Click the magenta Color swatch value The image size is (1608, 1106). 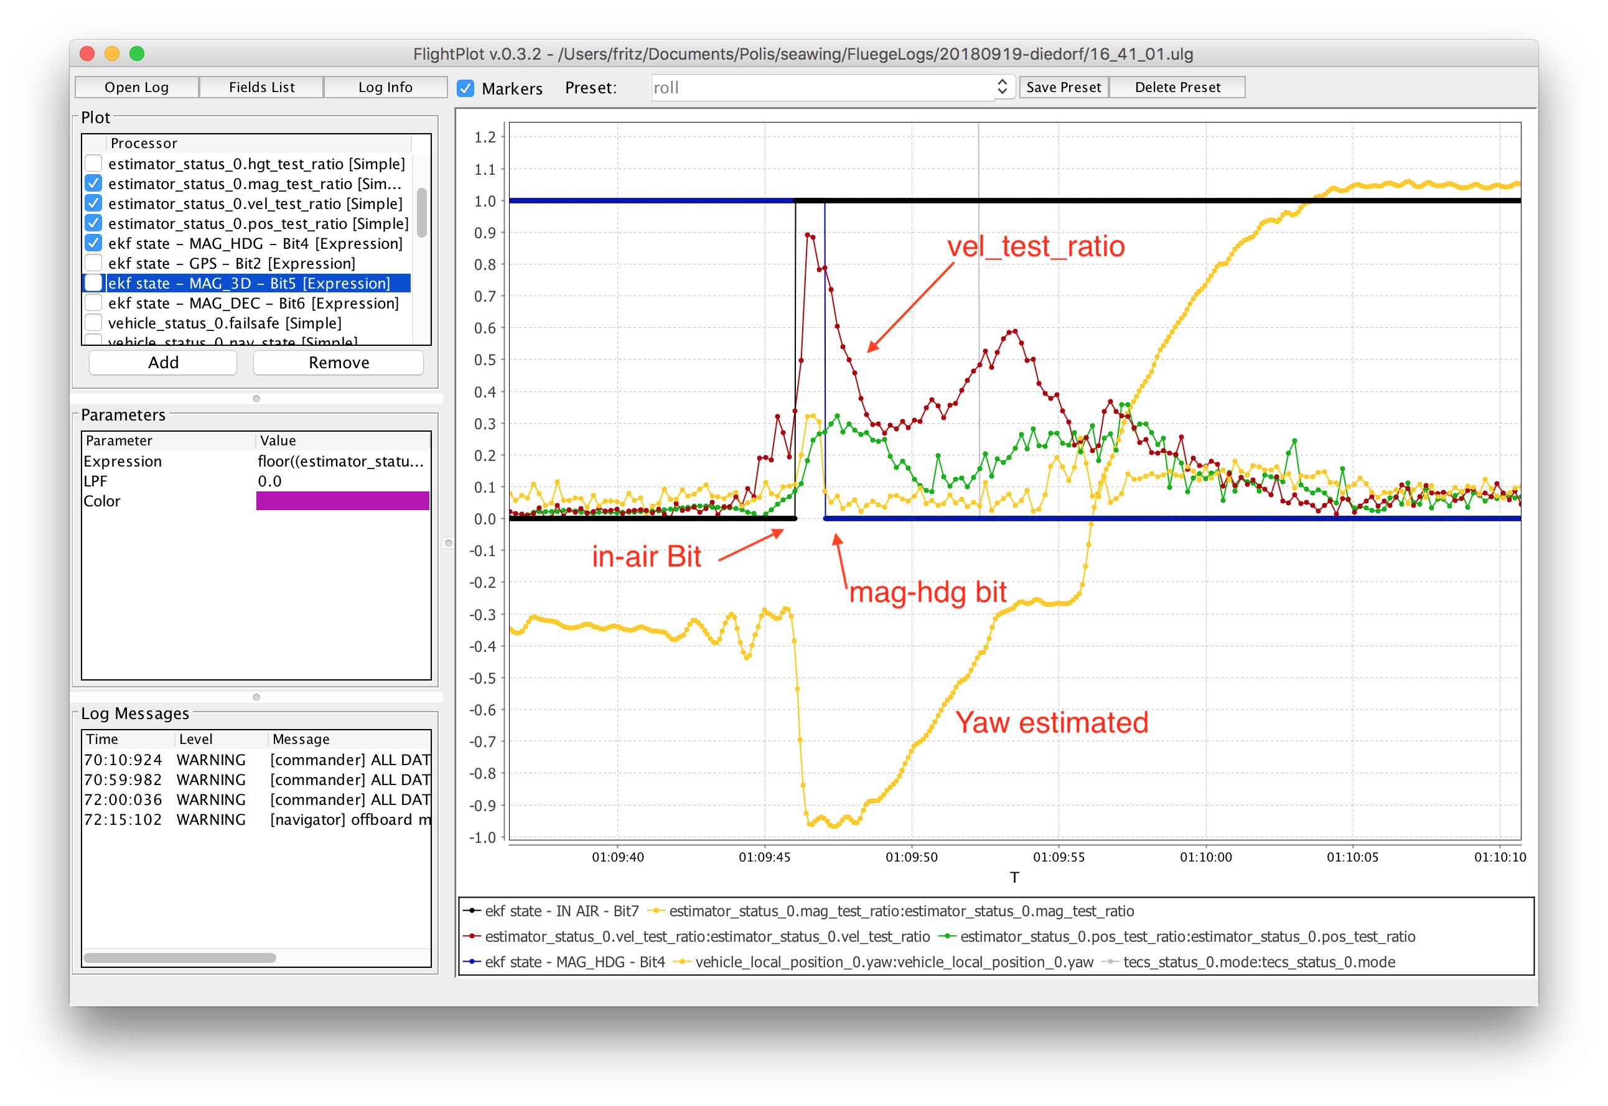pos(342,501)
